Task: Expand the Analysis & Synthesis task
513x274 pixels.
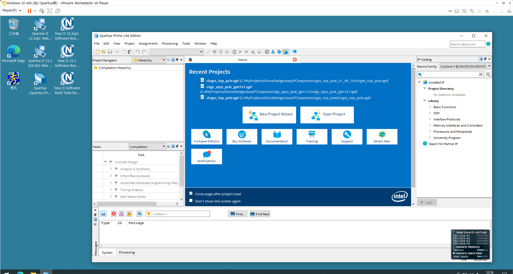Action: 111,169
